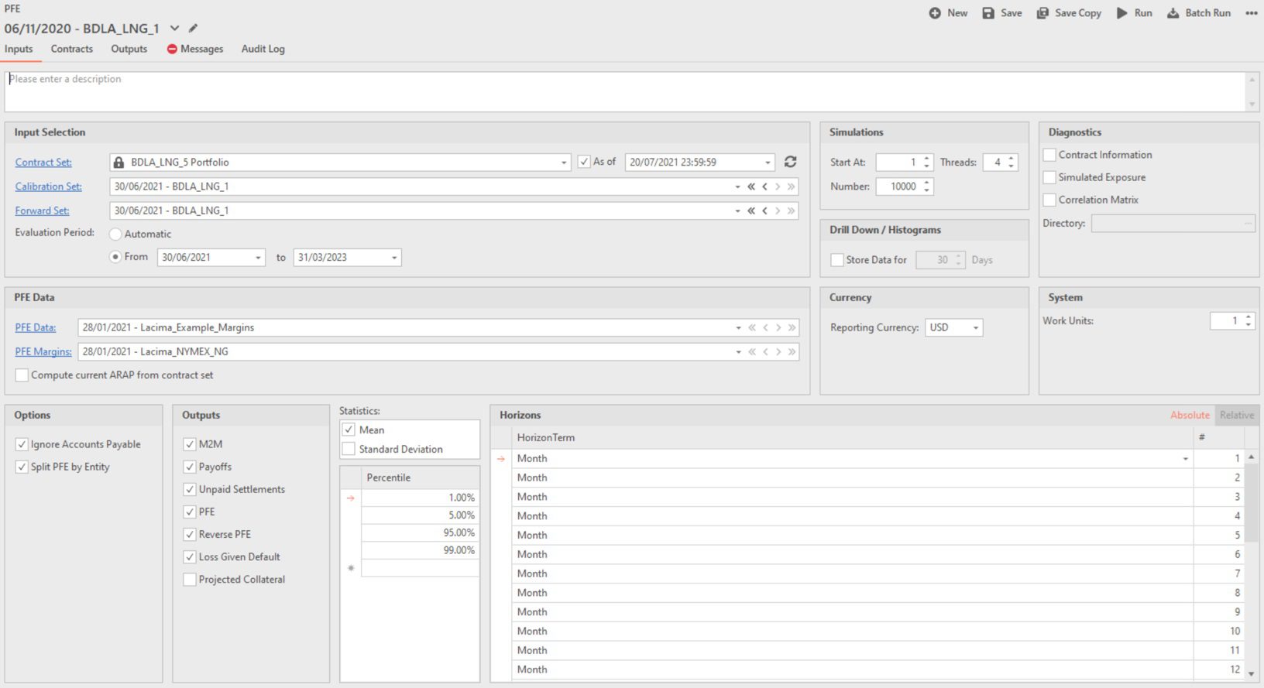The width and height of the screenshot is (1264, 688).
Task: Jump to last PFE Data entry
Action: [x=792, y=327]
